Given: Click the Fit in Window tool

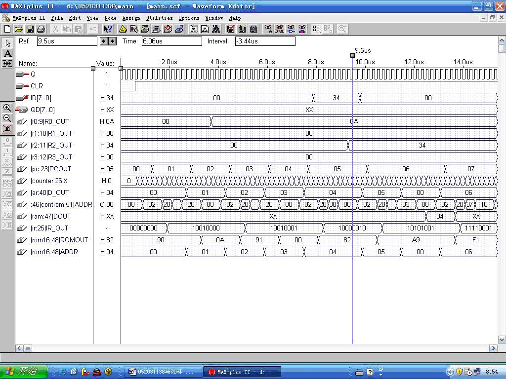Looking at the screenshot, I should 7,128.
